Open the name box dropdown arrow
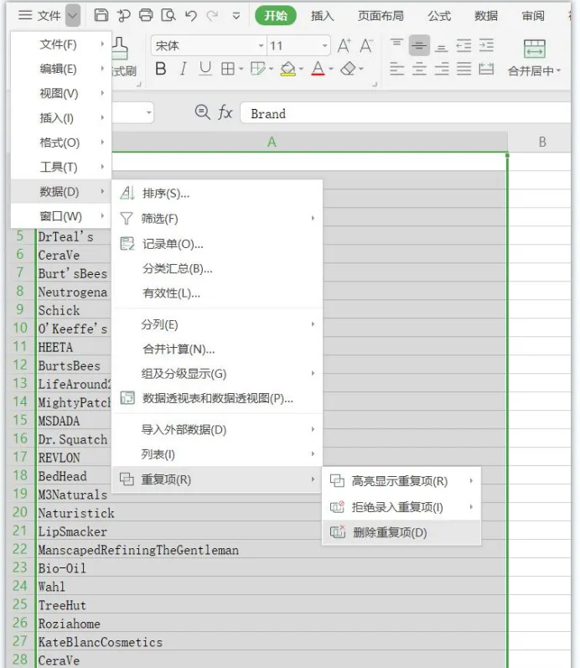Screen dimensions: 580x668 pos(148,113)
